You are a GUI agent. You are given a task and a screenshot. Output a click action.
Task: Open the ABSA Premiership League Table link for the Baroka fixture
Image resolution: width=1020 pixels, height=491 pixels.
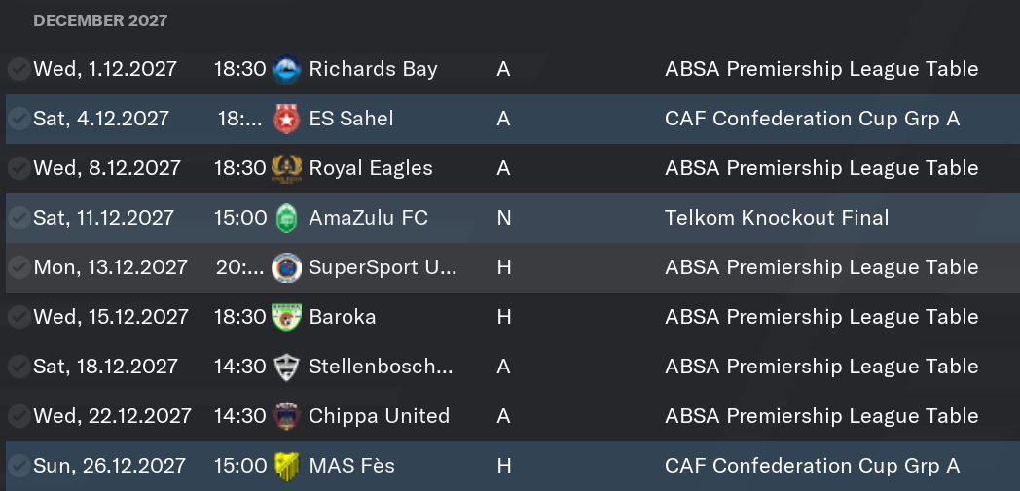(x=821, y=317)
